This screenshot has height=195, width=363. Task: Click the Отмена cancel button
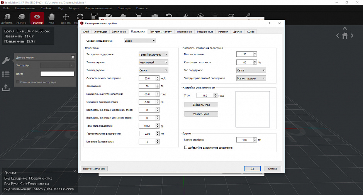(273, 169)
